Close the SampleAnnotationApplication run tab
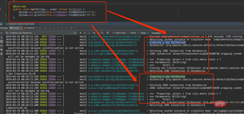The height and width of the screenshot is (114, 244). point(36,24)
